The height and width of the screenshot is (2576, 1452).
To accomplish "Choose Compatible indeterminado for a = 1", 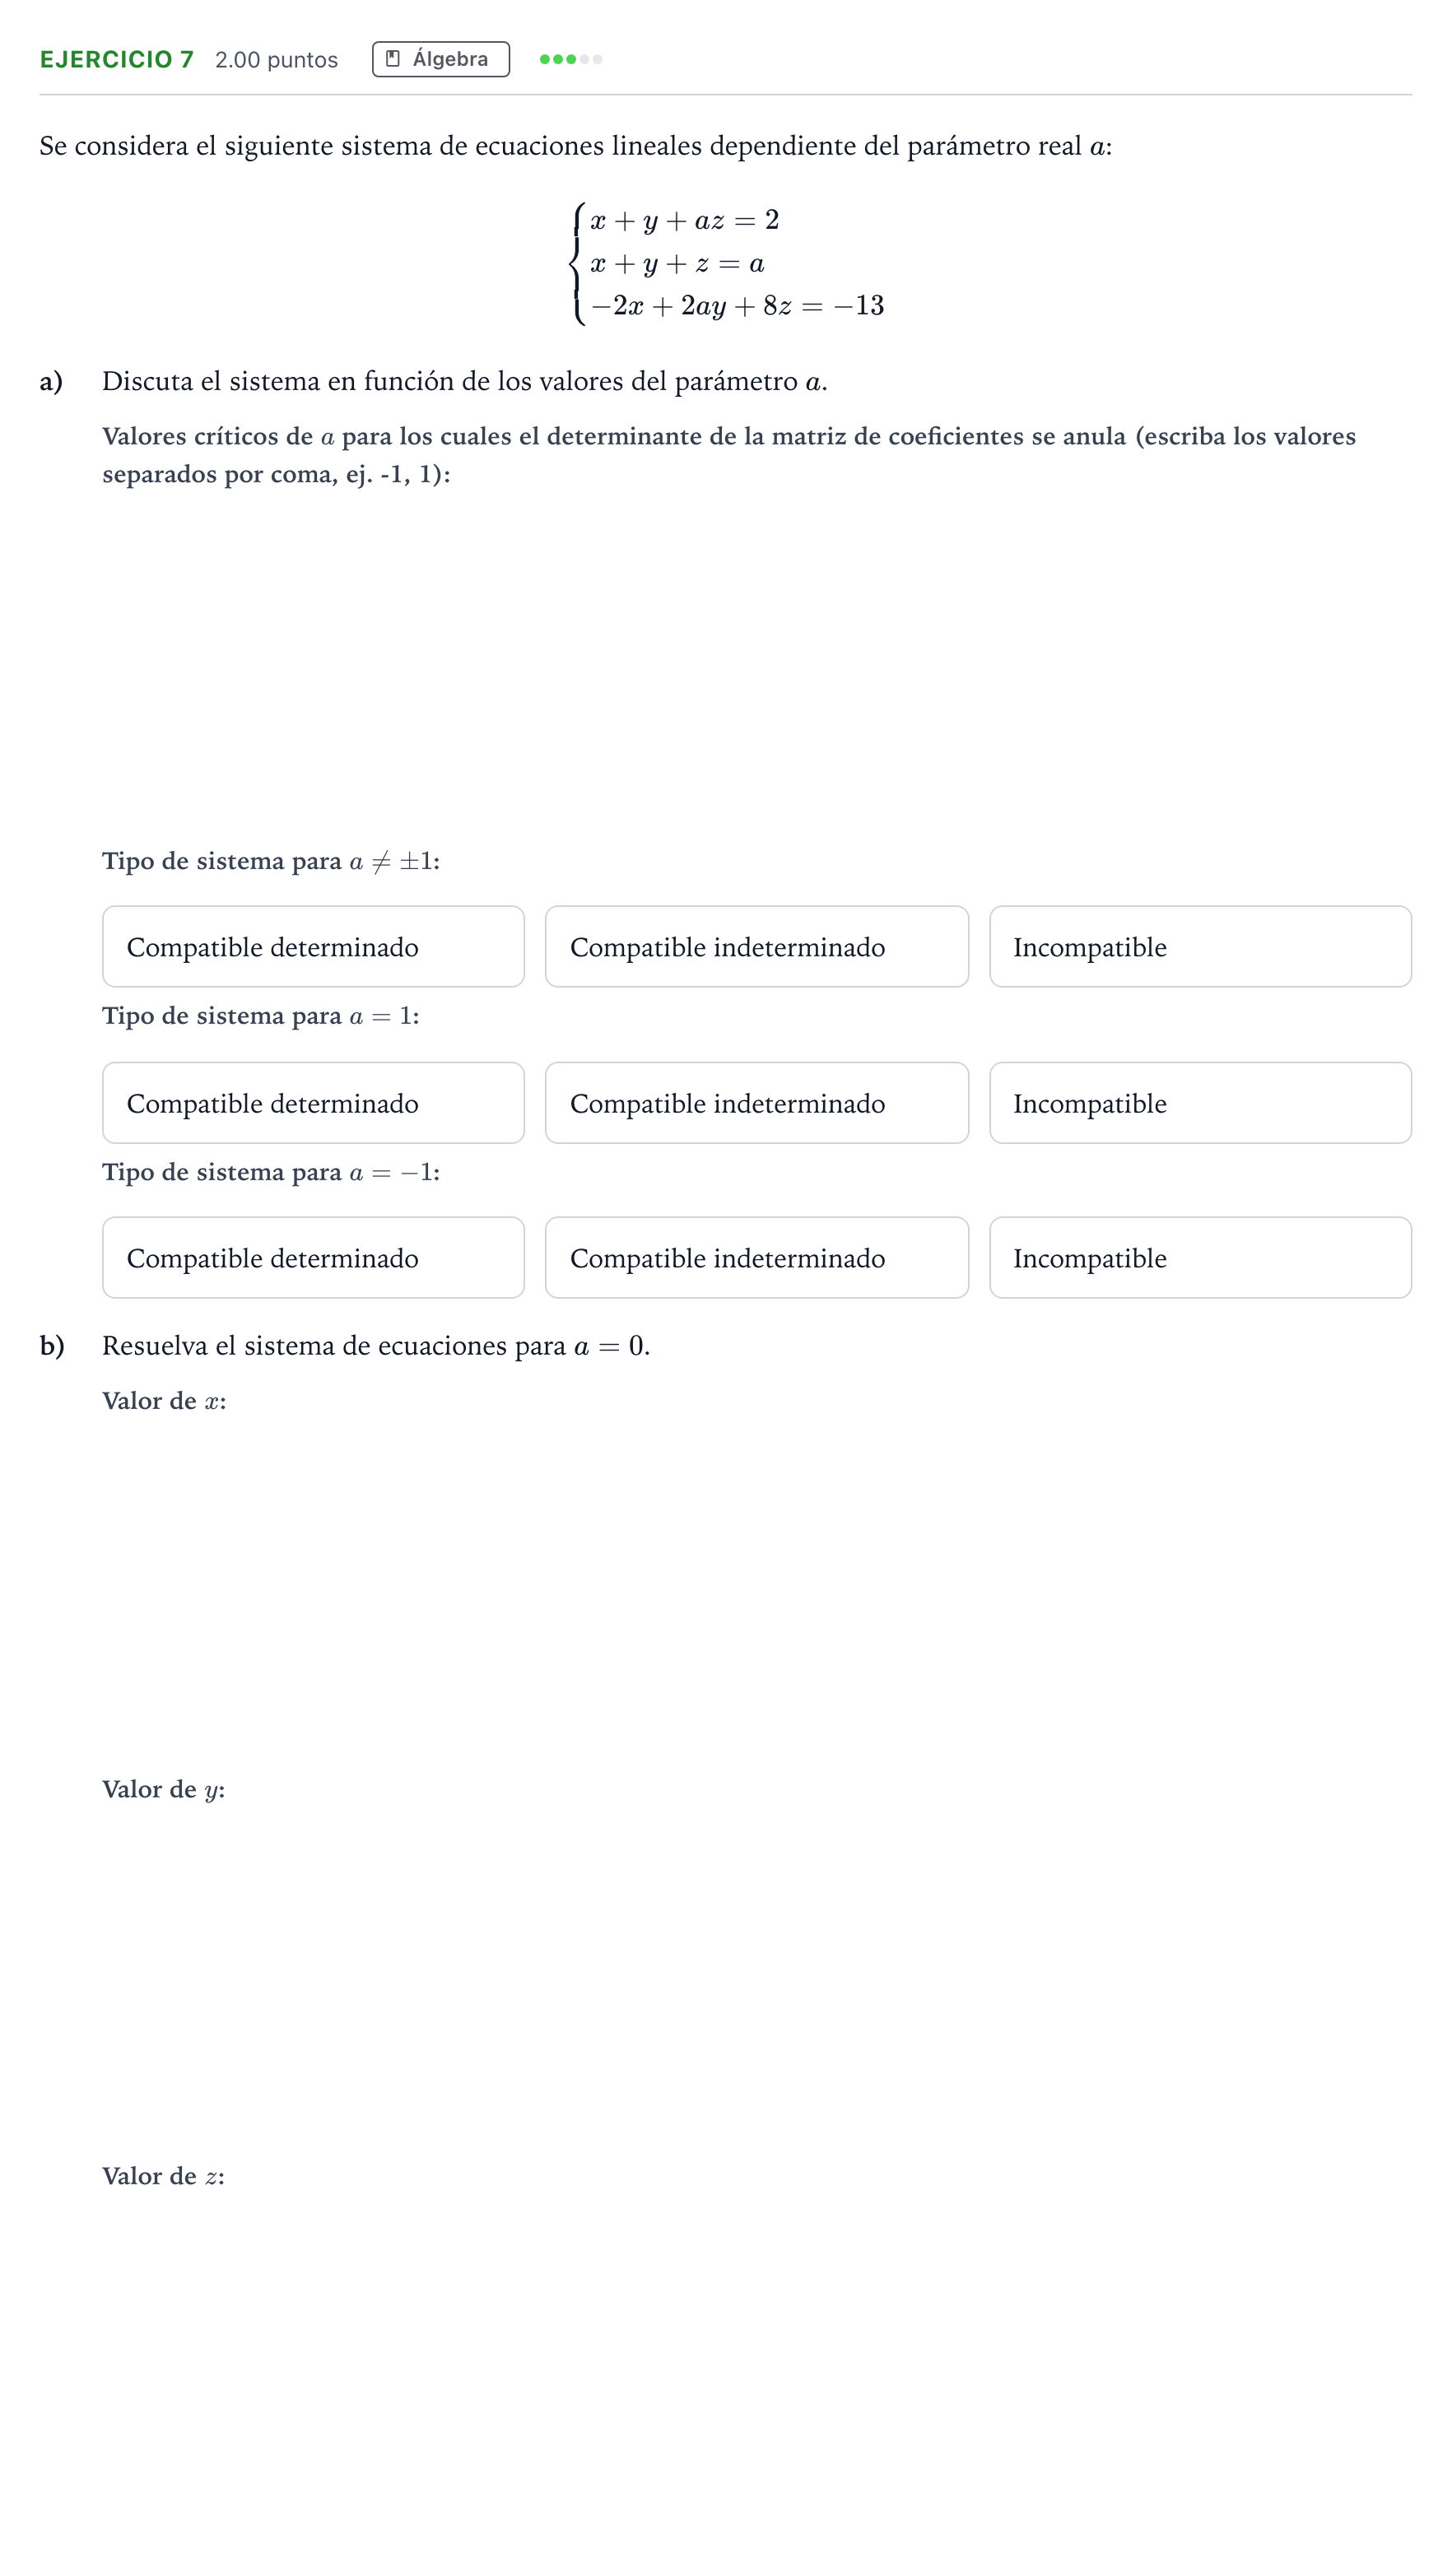I will pos(757,1102).
